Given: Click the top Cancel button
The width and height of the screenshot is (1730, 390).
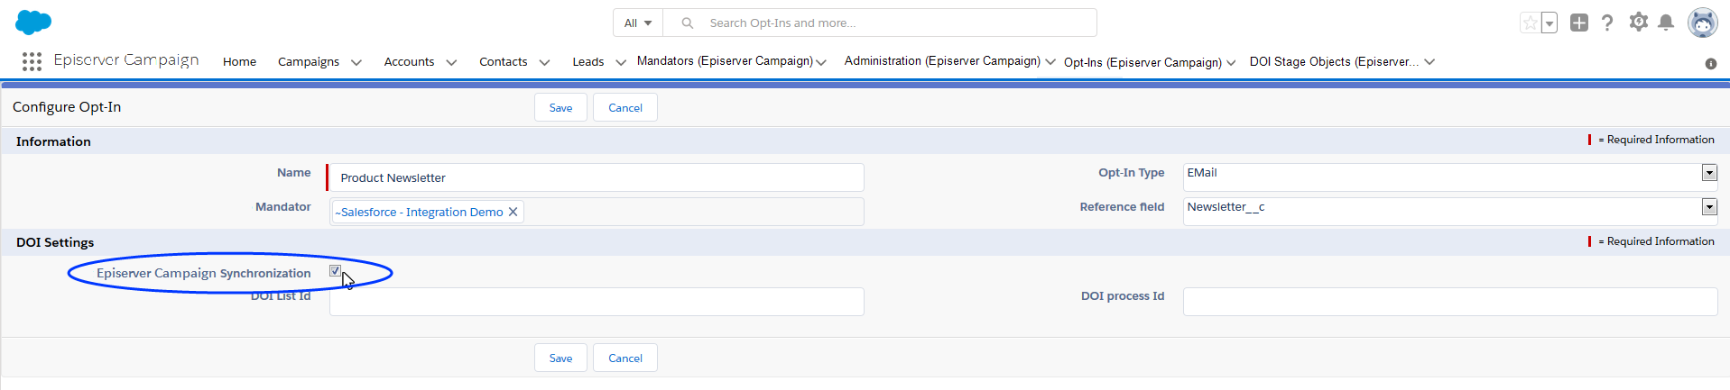Looking at the screenshot, I should 625,107.
